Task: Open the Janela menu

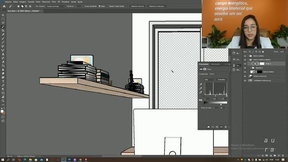Action: coord(73,2)
